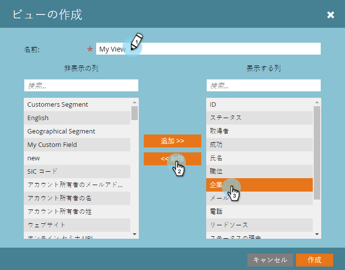Click hidden columns scrollbar up arrow
The width and height of the screenshot is (345, 270).
point(135,102)
